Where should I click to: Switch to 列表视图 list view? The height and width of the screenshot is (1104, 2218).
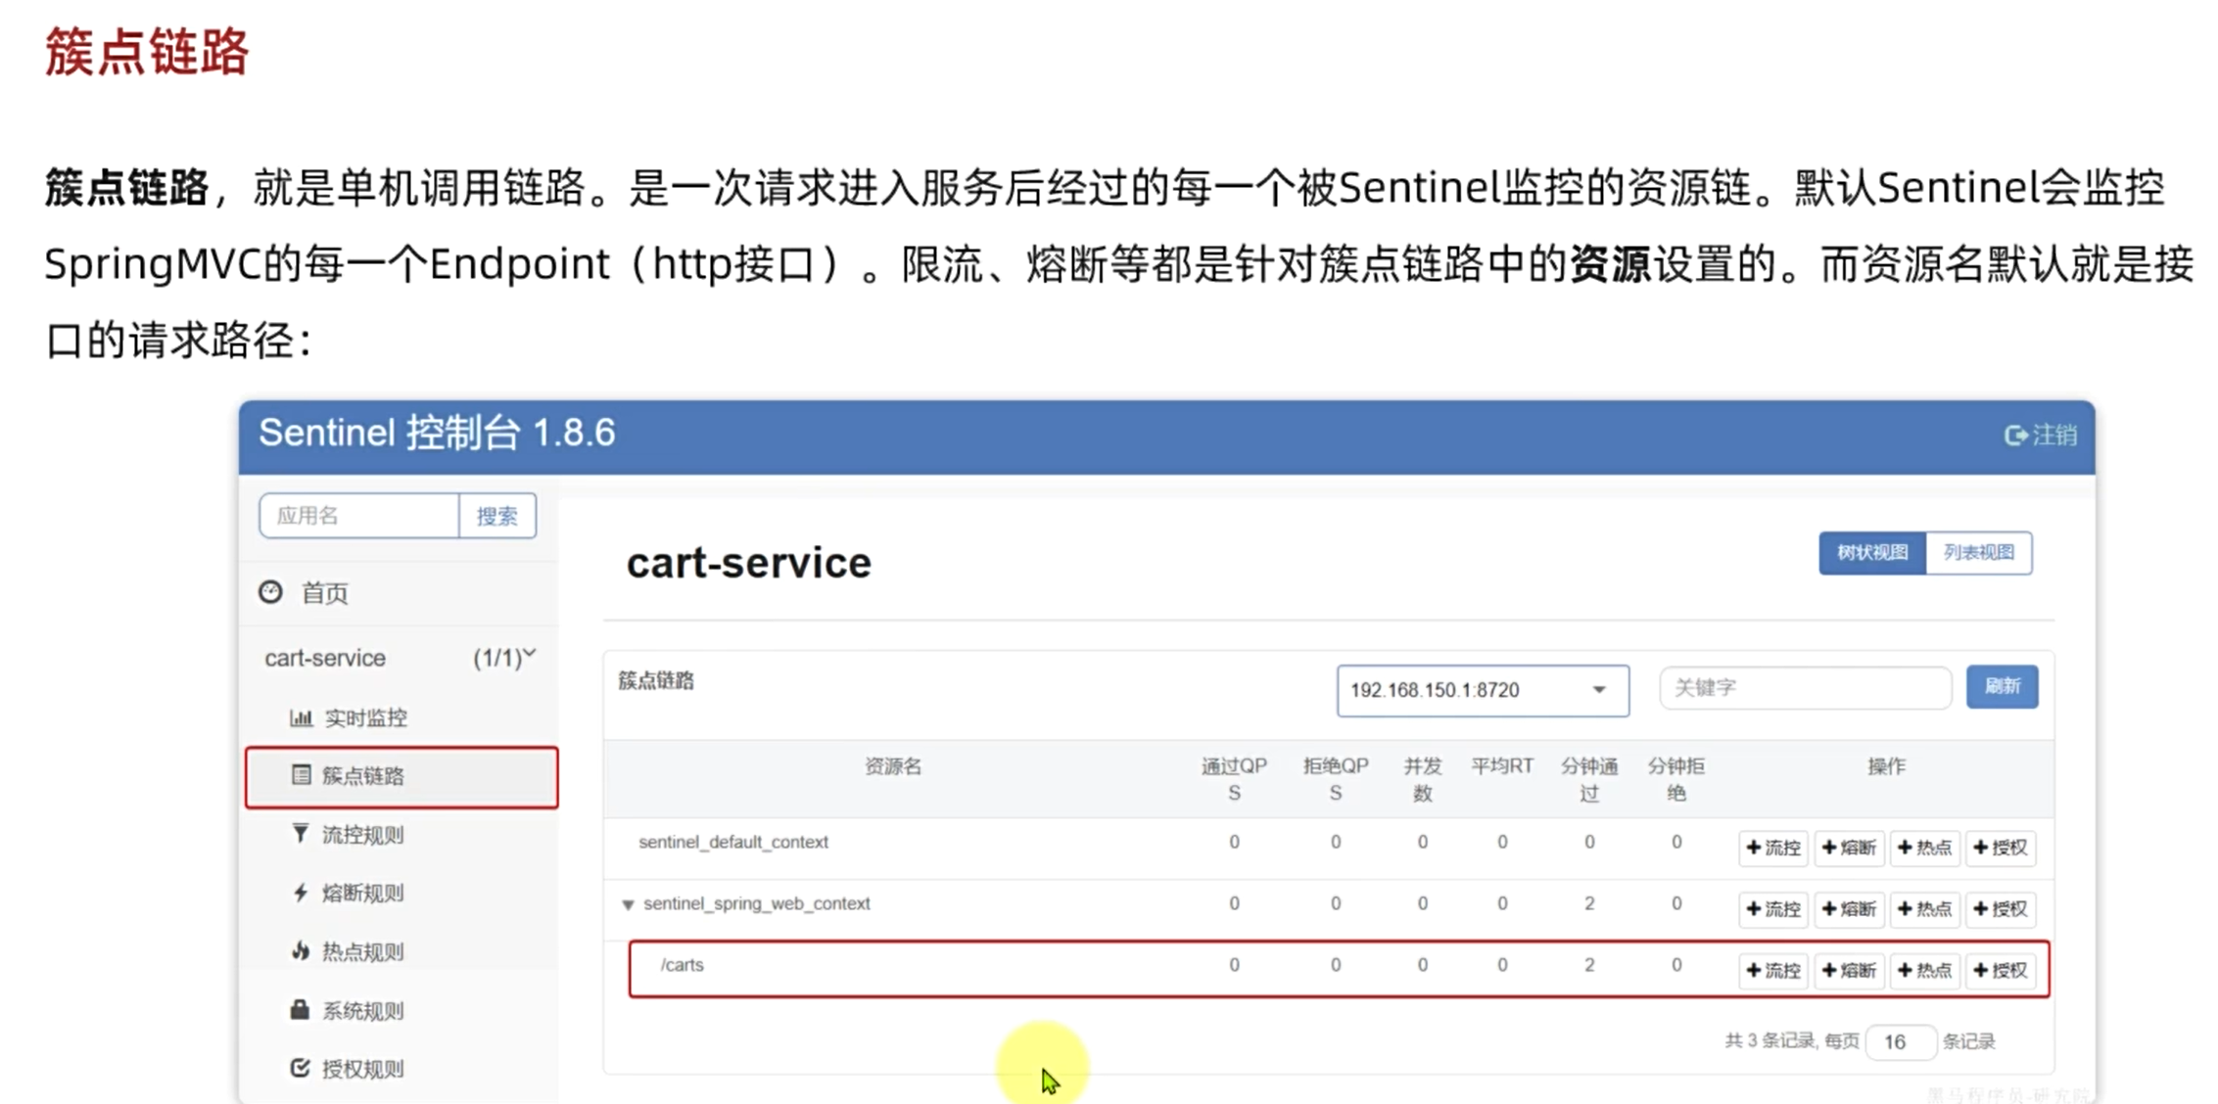[1979, 553]
